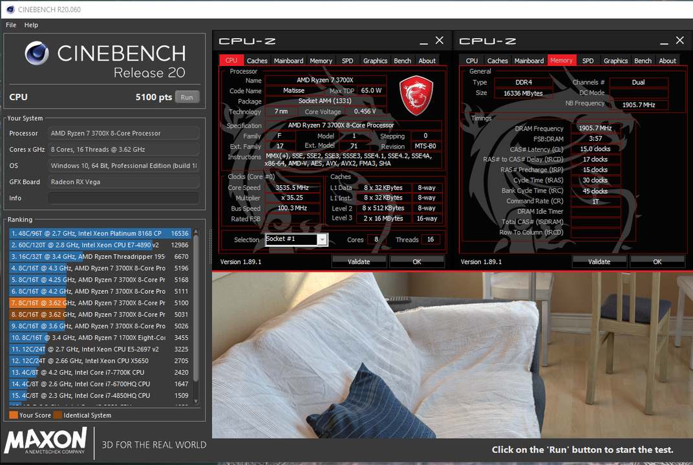693x465 pixels.
Task: Select ranking row 4 scoring 5196
Action: point(100,268)
